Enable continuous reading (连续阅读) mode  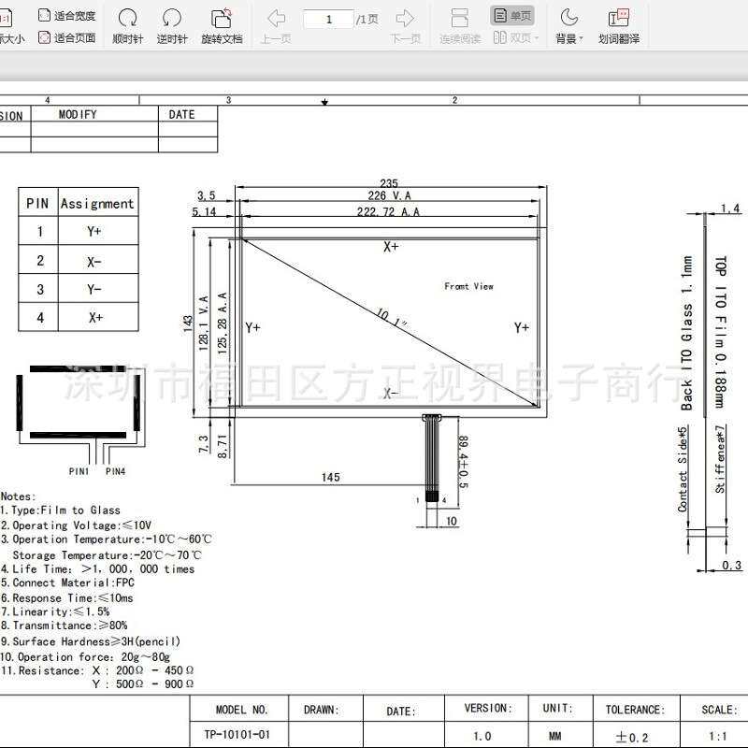[x=460, y=26]
